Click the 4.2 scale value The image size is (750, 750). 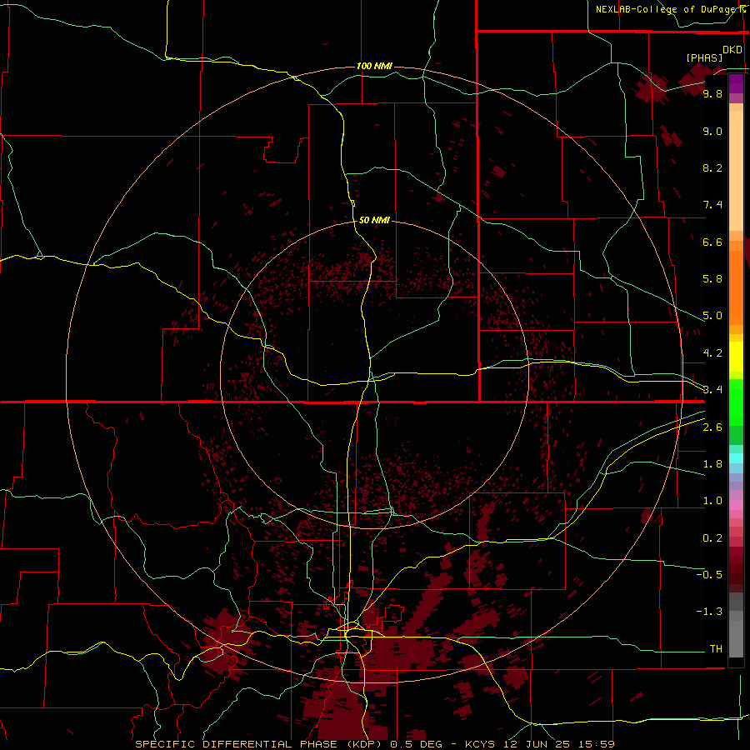712,353
